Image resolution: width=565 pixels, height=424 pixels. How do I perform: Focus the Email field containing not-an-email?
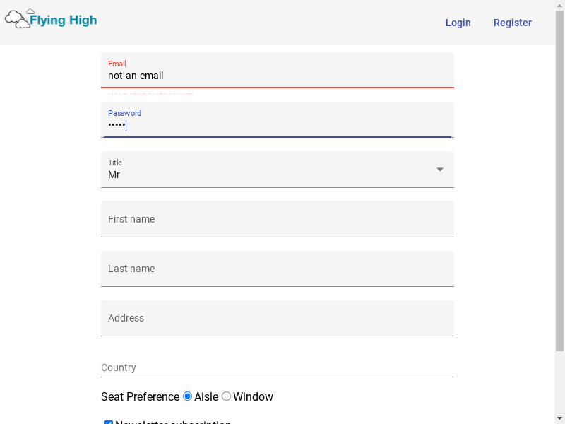pyautogui.click(x=277, y=70)
